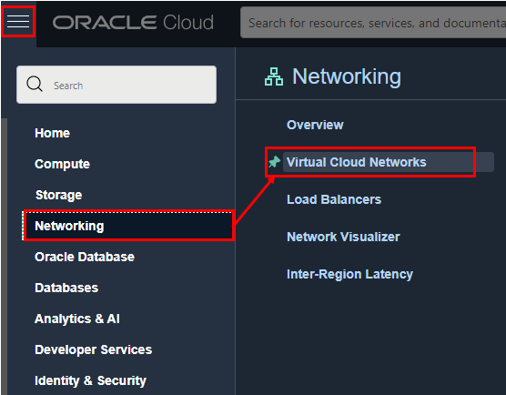Unpin Virtual Cloud Networks via pin icon

click(275, 161)
